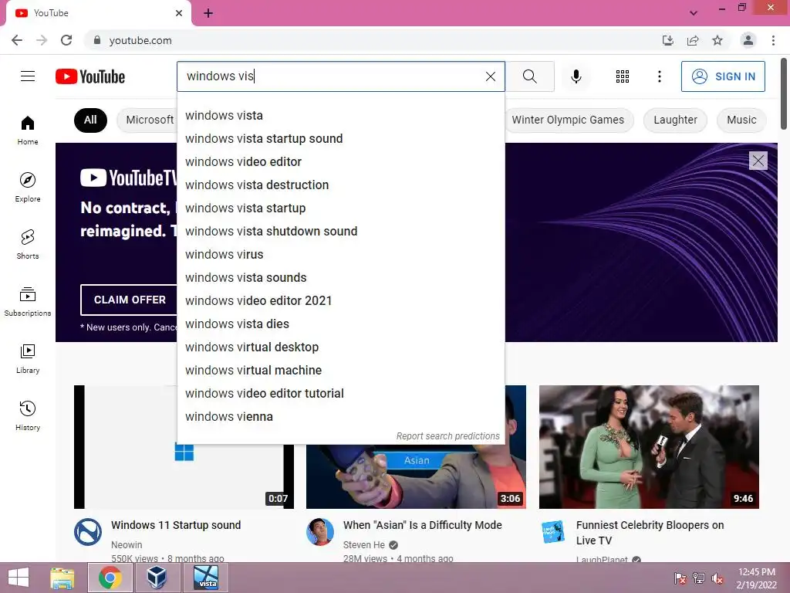Click the install app icon in address bar
This screenshot has width=790, height=593.
point(667,40)
